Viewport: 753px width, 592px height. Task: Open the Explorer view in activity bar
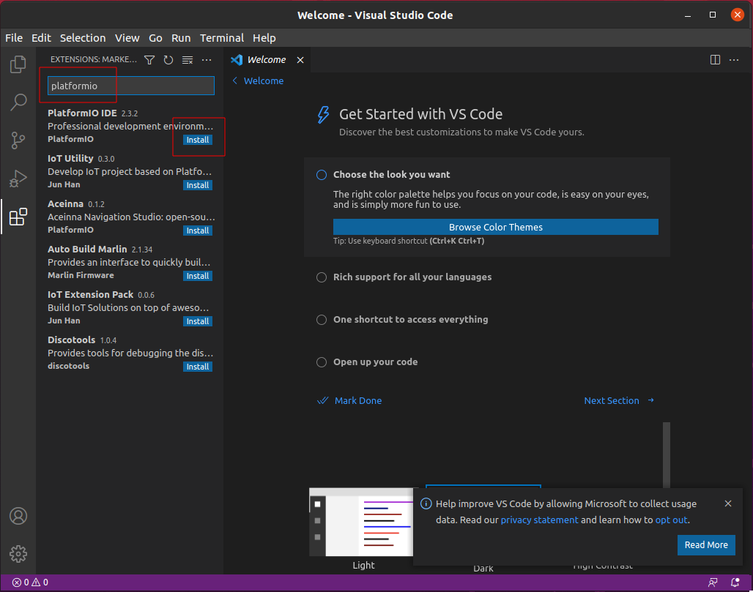(18, 64)
